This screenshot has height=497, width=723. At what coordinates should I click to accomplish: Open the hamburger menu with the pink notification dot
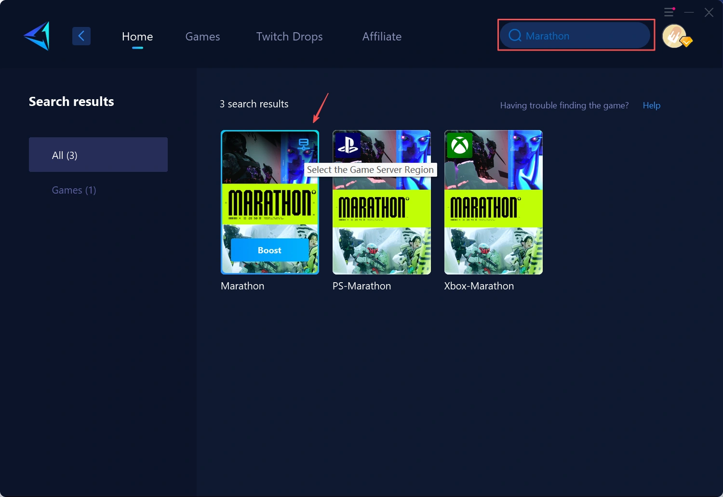pos(669,12)
